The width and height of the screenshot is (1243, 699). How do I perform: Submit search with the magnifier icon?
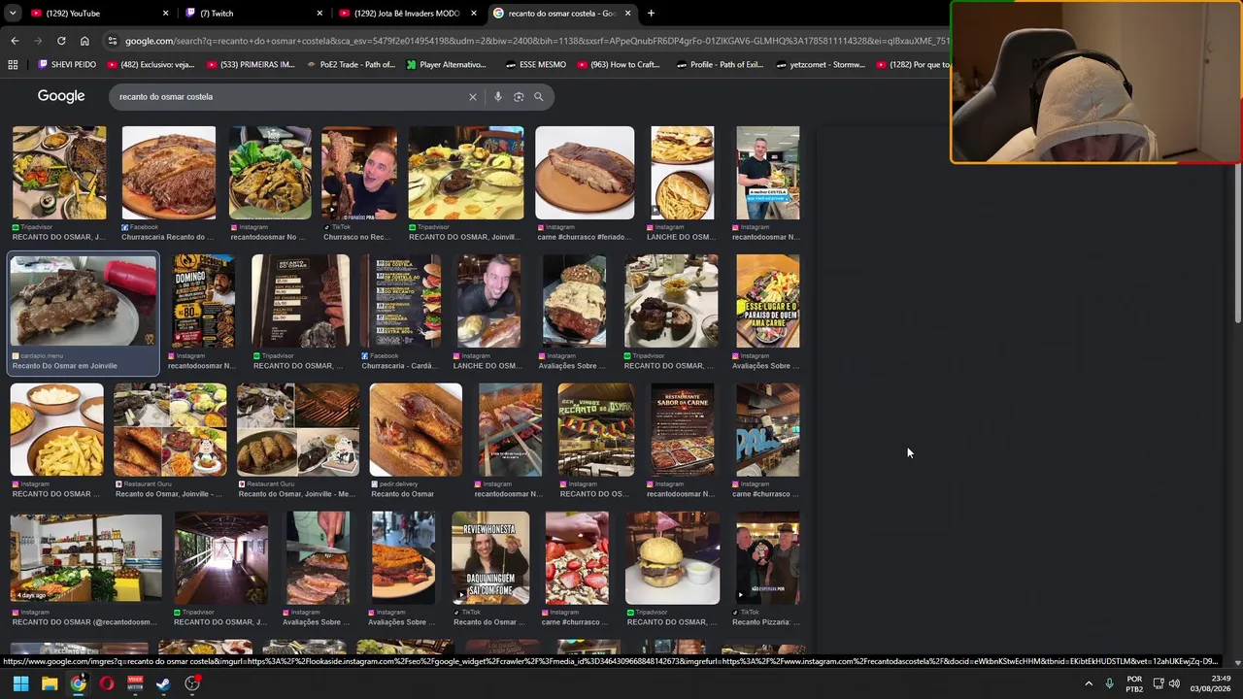[539, 97]
